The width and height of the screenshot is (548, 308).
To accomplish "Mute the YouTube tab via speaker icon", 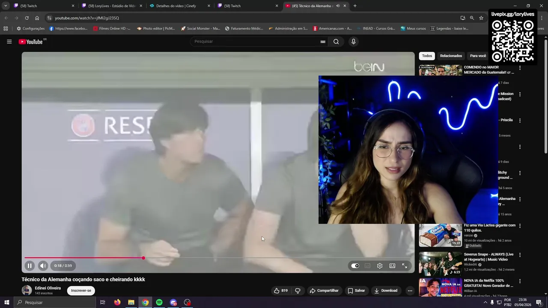I will (x=338, y=6).
